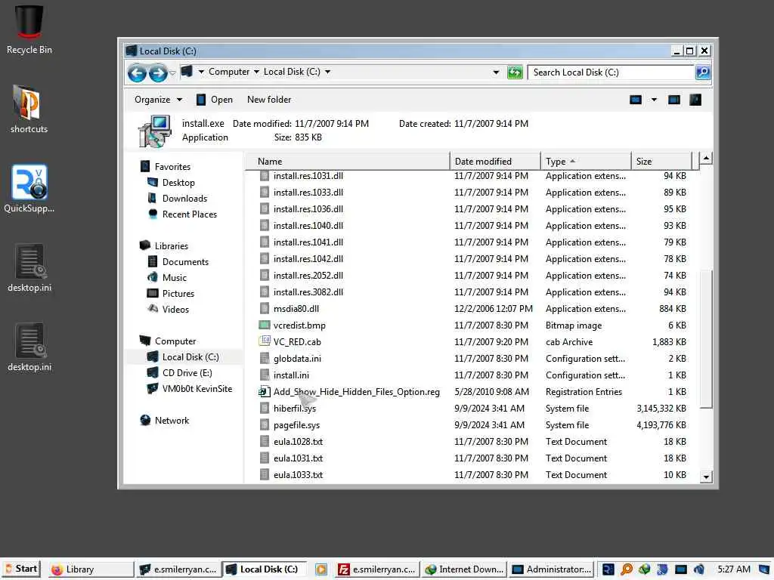Select the file pagefile.sys
This screenshot has width=774, height=580.
(296, 425)
